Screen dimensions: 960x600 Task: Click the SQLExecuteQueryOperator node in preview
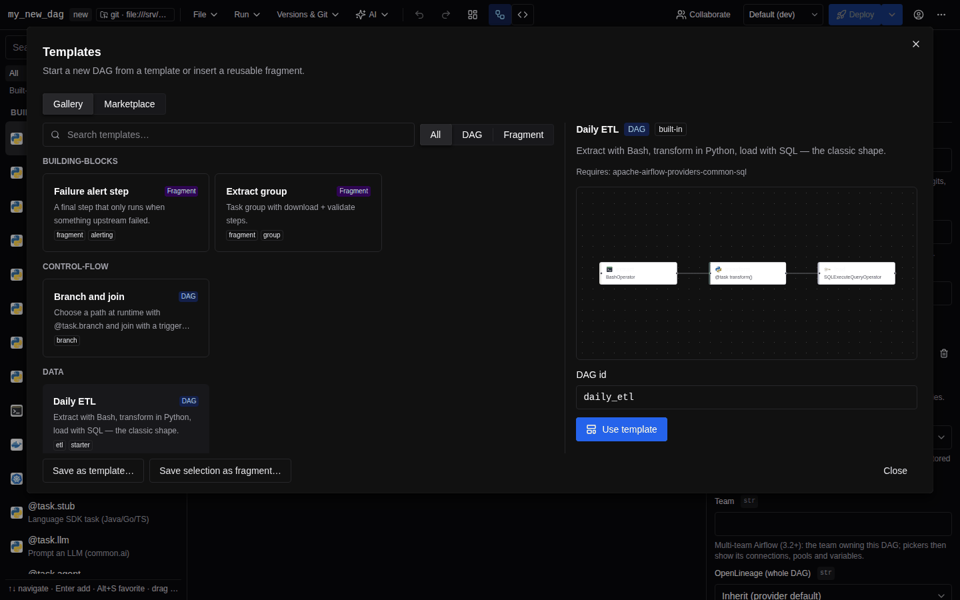coord(857,273)
